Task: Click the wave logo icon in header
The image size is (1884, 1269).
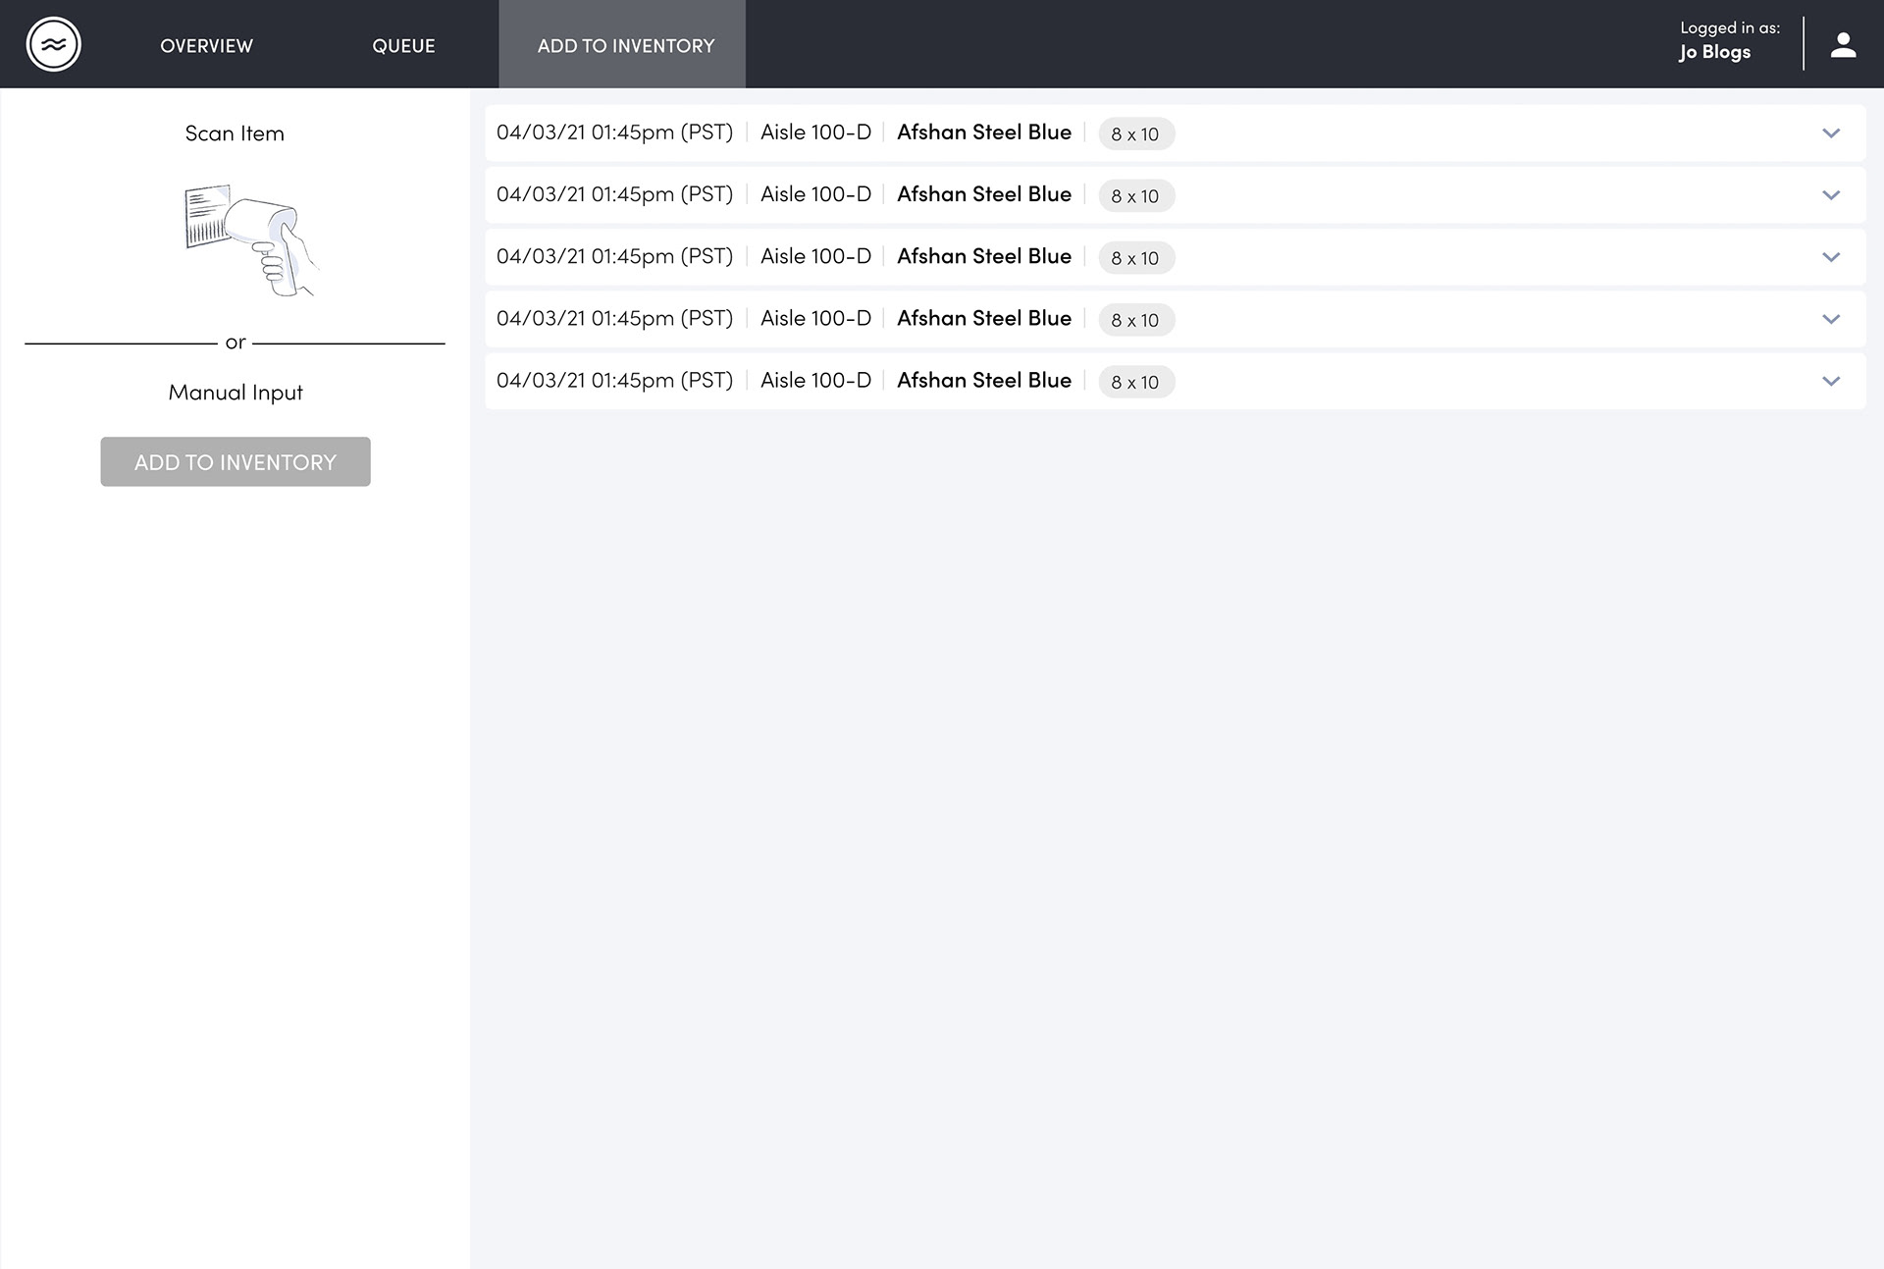Action: (x=53, y=44)
